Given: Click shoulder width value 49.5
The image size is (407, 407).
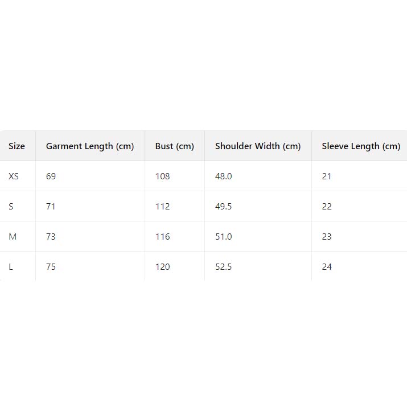Looking at the screenshot, I should pyautogui.click(x=223, y=207).
